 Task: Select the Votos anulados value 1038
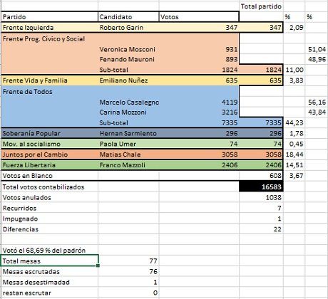[261, 197]
